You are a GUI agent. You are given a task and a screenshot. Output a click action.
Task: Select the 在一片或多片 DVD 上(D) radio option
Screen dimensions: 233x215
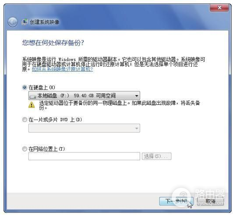pos(25,119)
